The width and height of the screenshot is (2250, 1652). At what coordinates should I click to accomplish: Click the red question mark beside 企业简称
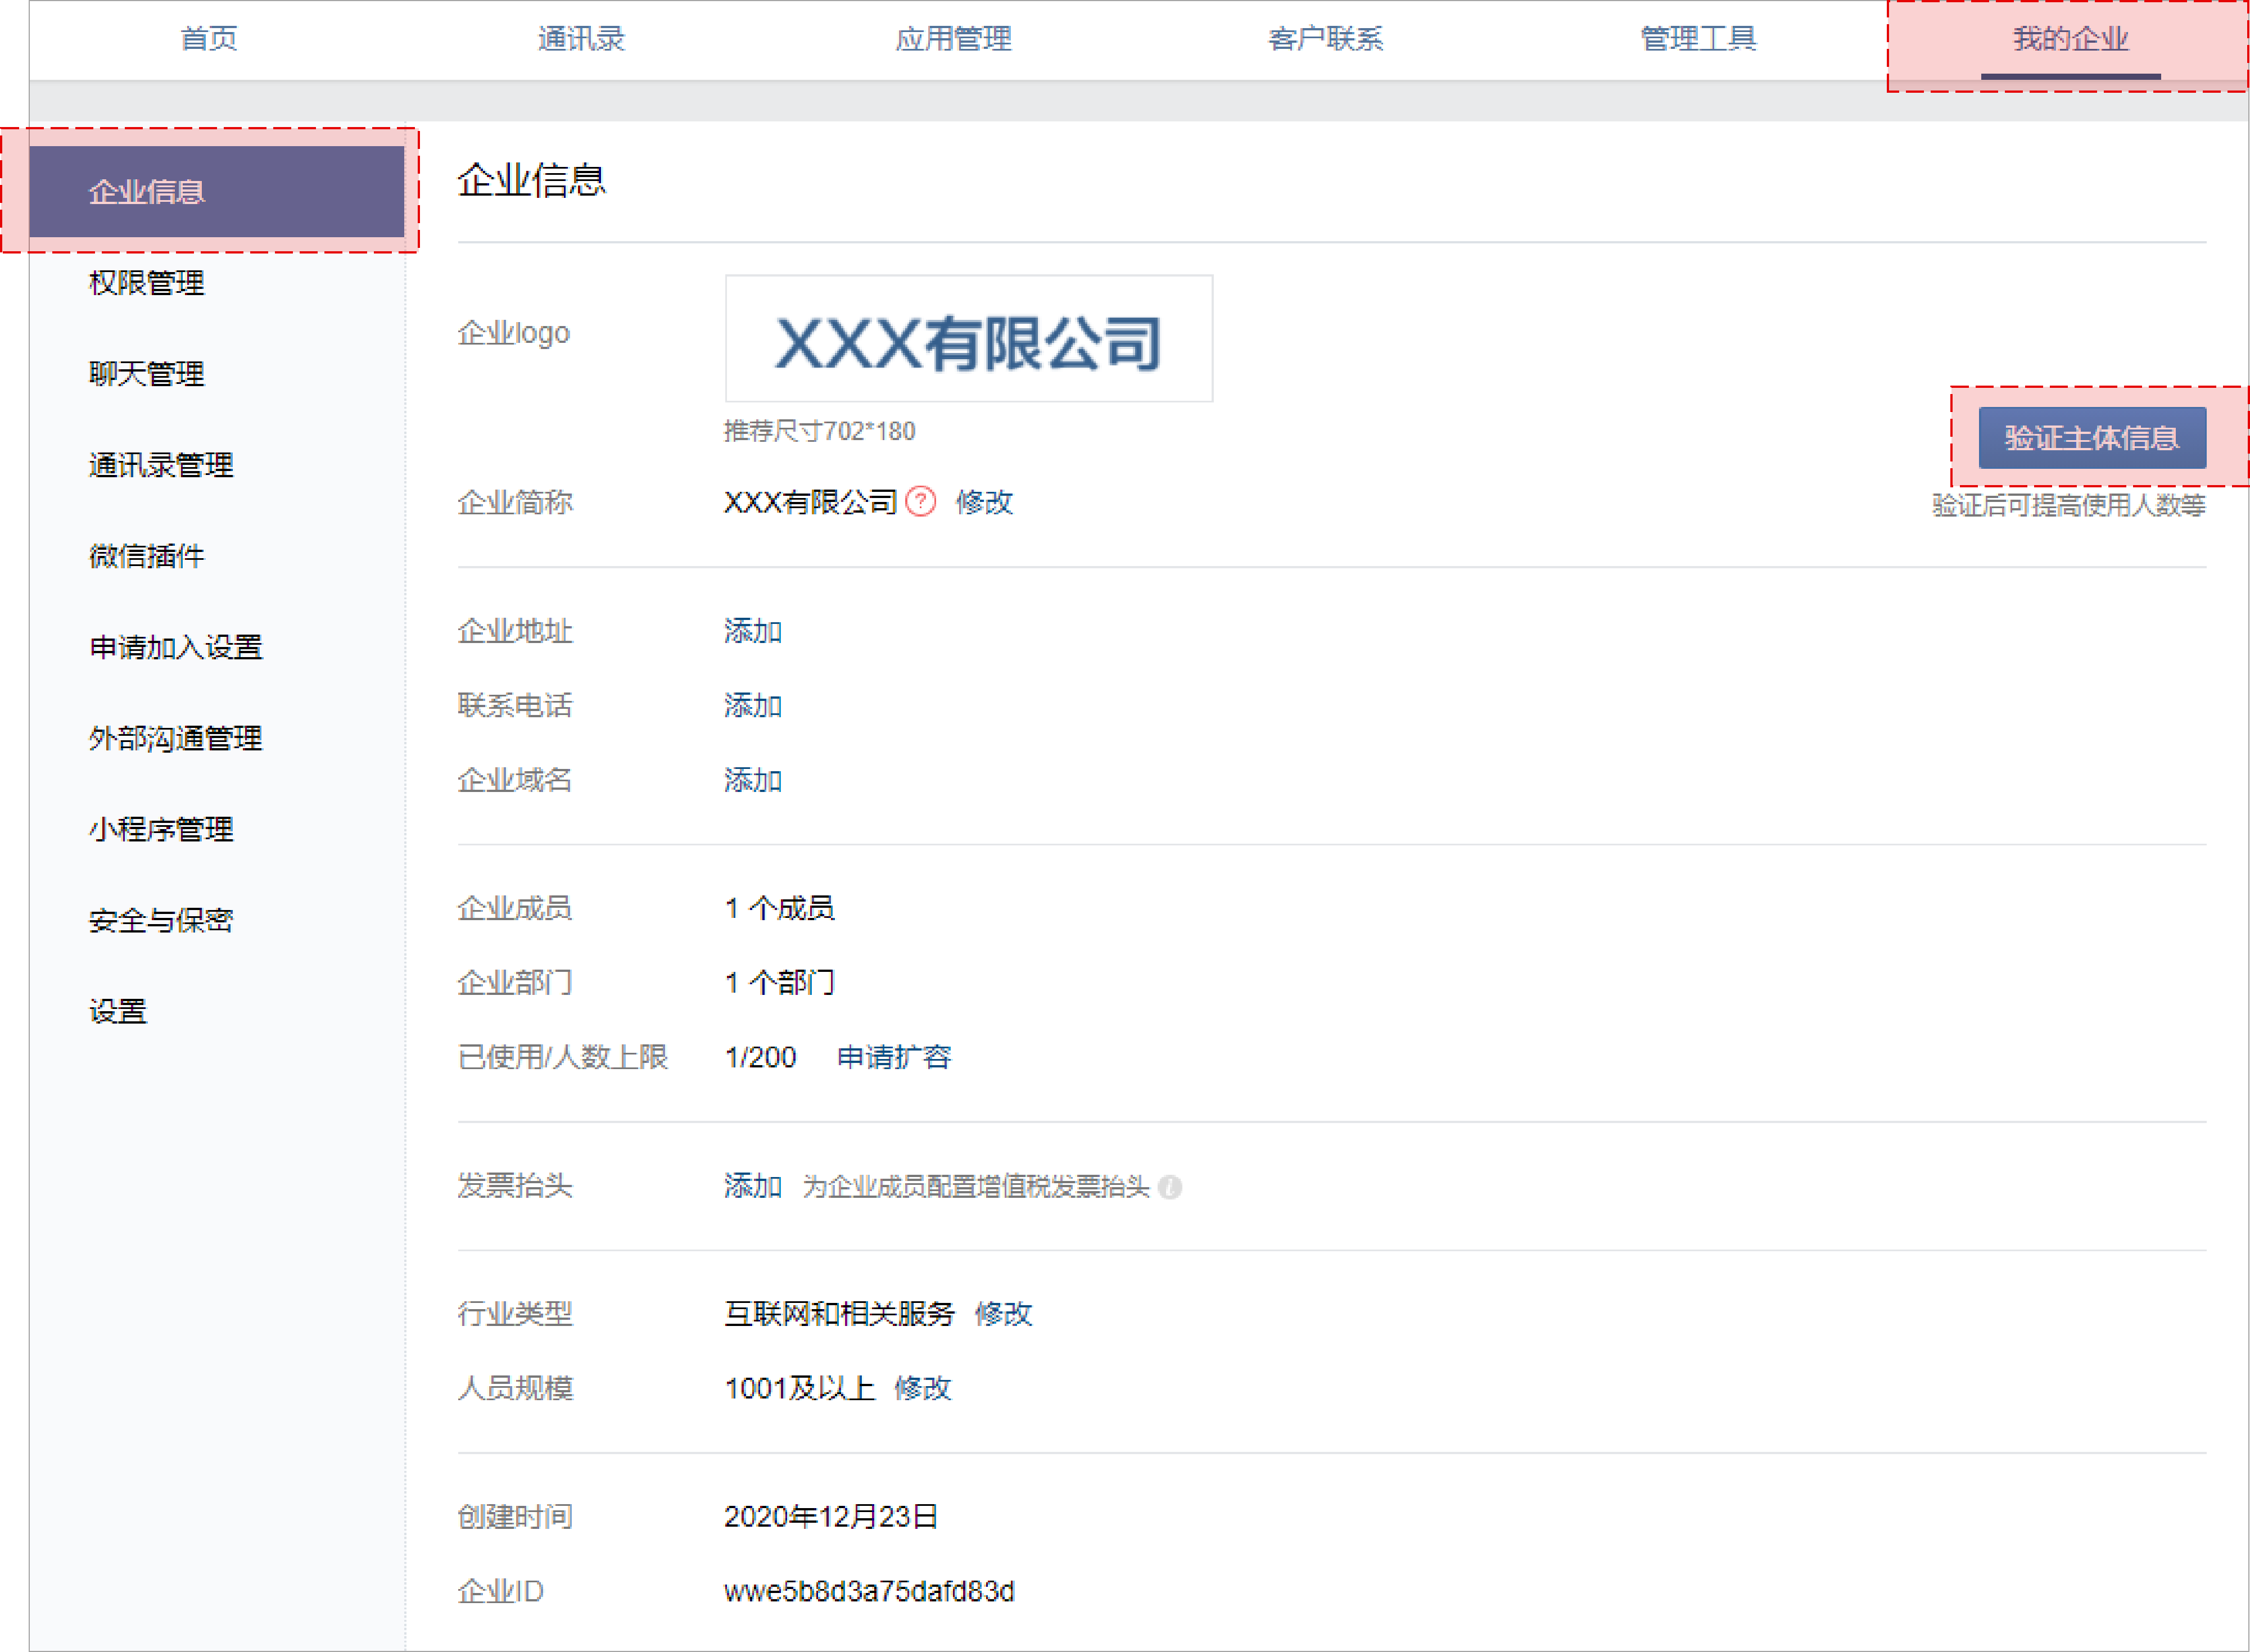point(920,501)
